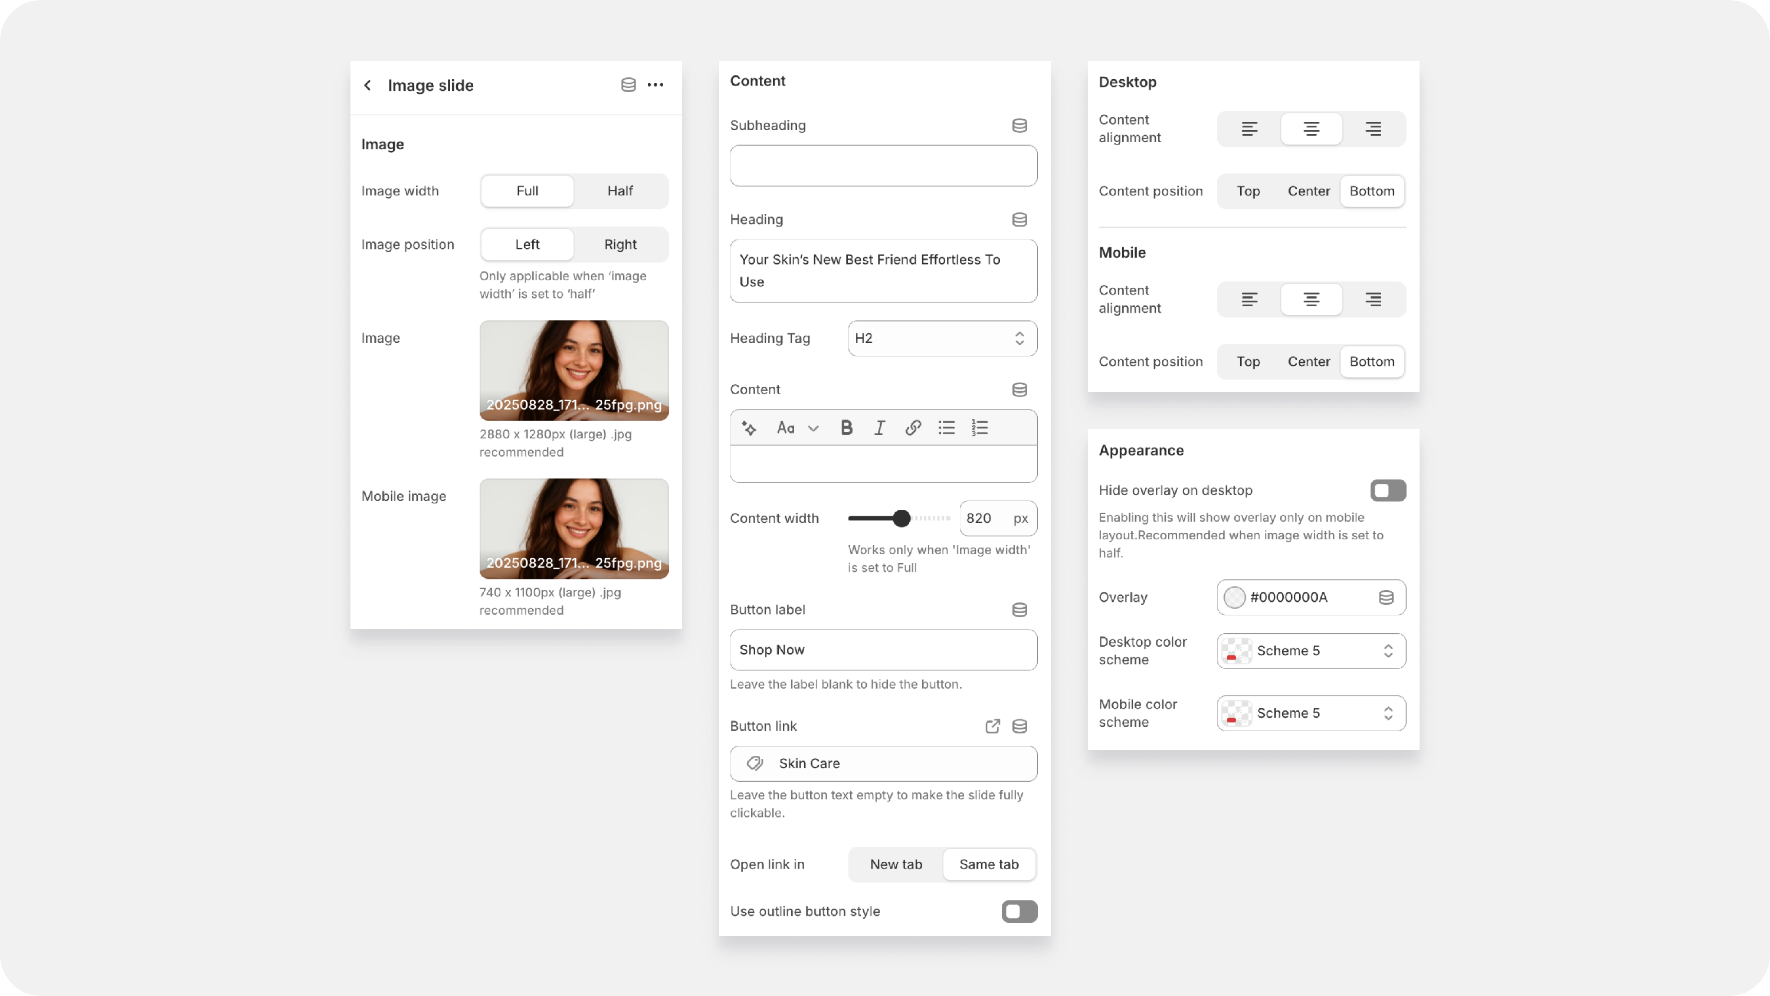This screenshot has width=1770, height=996.
Task: Align Desktop content right
Action: [x=1373, y=129]
